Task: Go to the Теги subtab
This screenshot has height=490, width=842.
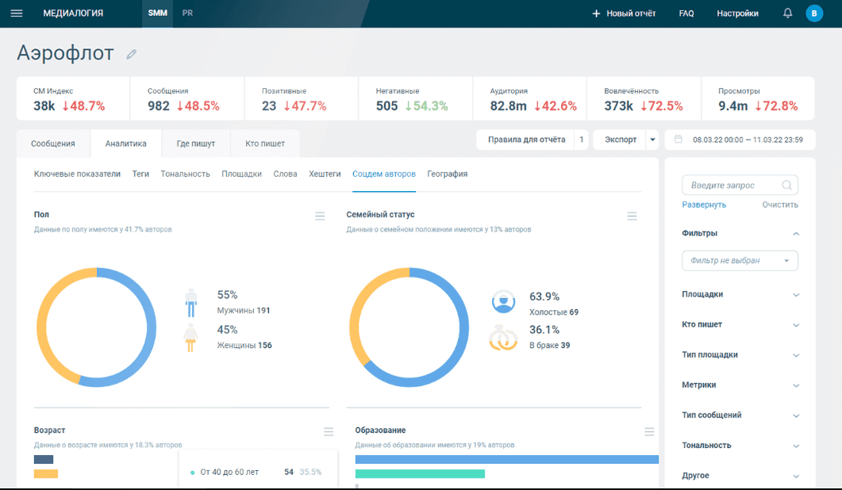Action: pos(140,174)
